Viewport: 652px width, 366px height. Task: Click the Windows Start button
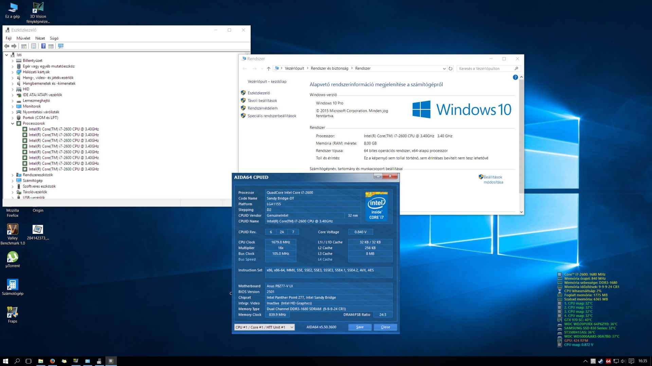click(x=5, y=361)
